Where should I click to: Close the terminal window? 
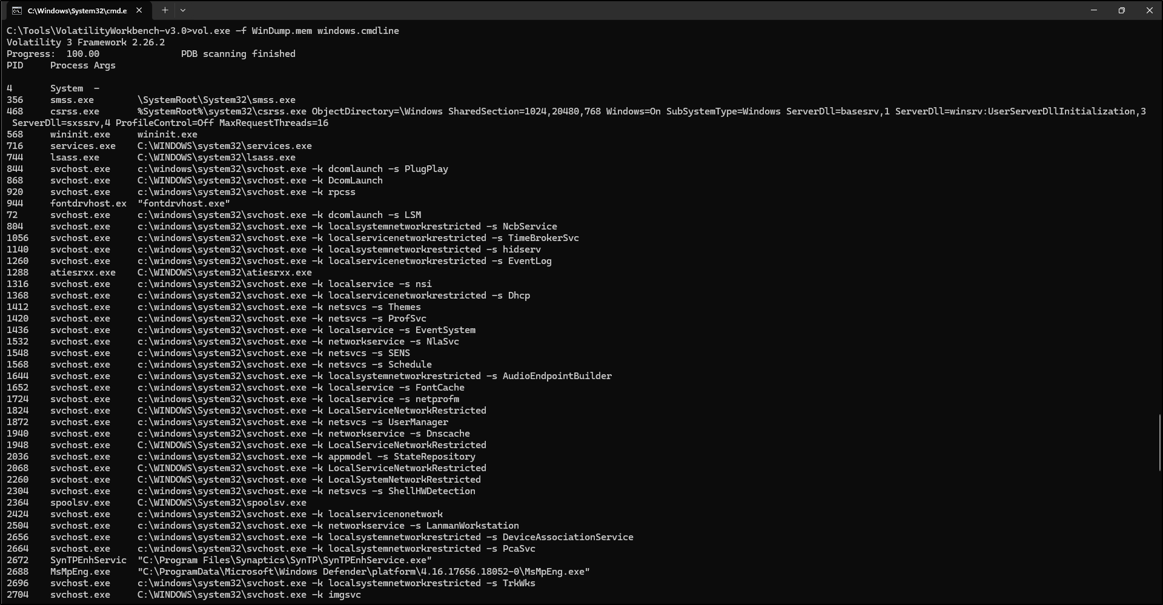pyautogui.click(x=1149, y=10)
